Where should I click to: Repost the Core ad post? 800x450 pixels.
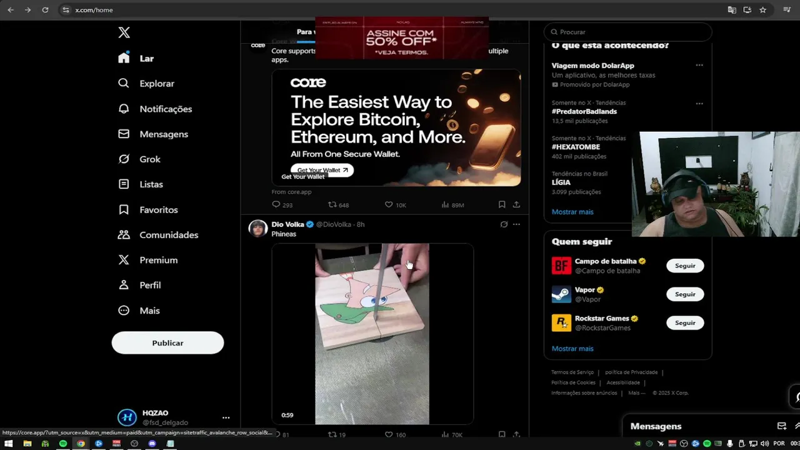339,204
